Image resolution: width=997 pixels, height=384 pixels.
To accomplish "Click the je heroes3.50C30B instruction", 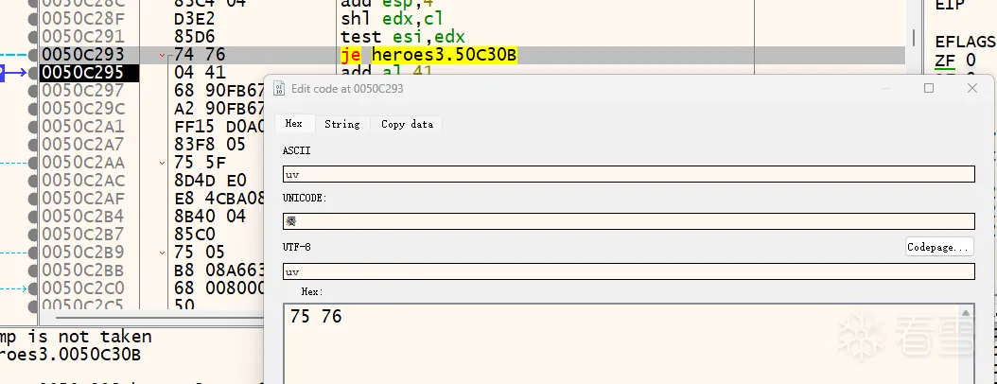I will (x=429, y=55).
